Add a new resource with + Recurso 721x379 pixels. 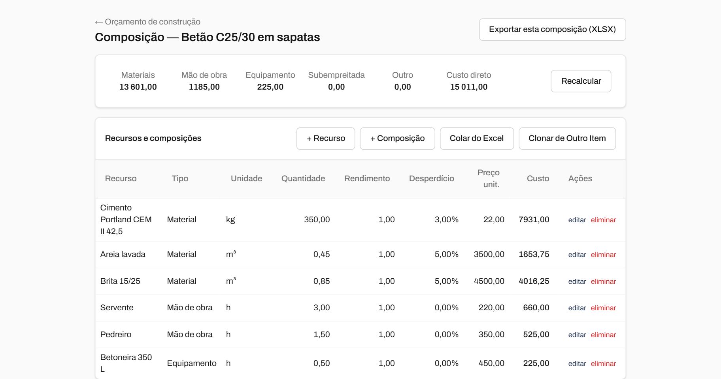326,138
